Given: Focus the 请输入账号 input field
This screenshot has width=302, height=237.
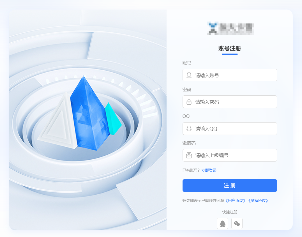Looking at the screenshot, I should [230, 75].
